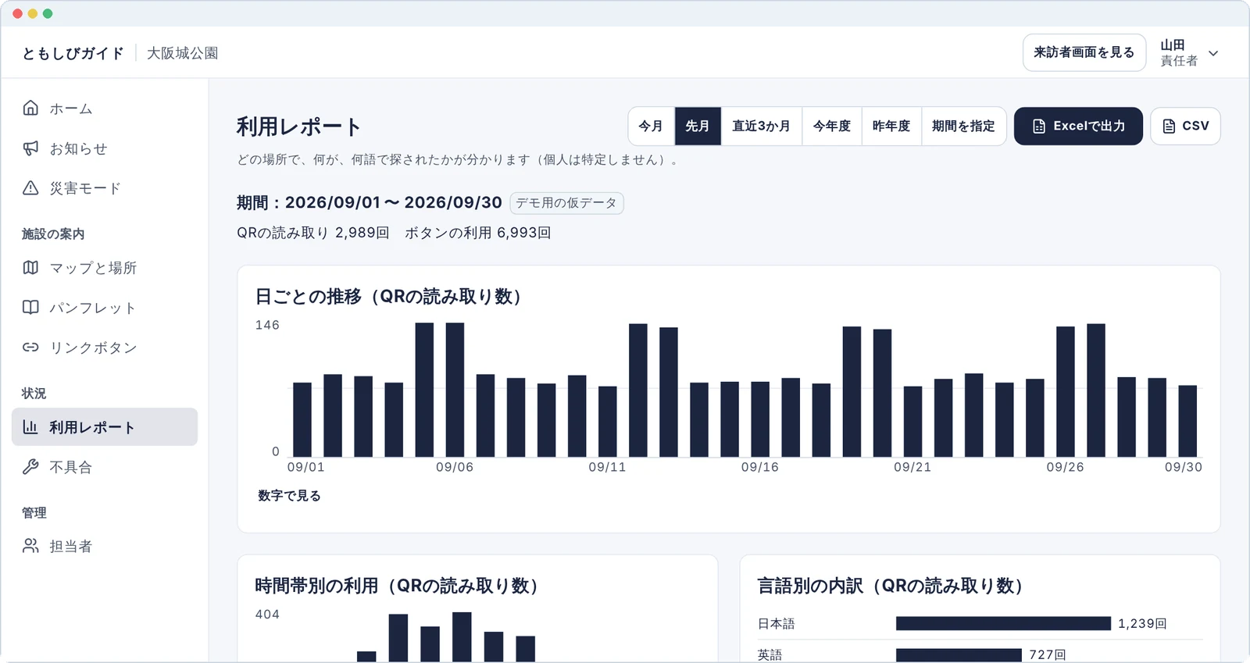The height and width of the screenshot is (663, 1250).
Task: Switch to the 今年度 period
Action: coord(832,127)
